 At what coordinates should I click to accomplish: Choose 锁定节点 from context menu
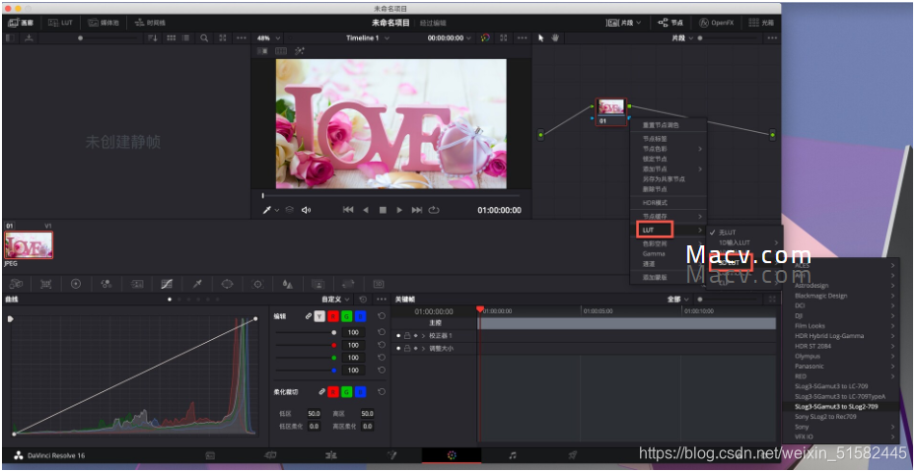pos(655,159)
